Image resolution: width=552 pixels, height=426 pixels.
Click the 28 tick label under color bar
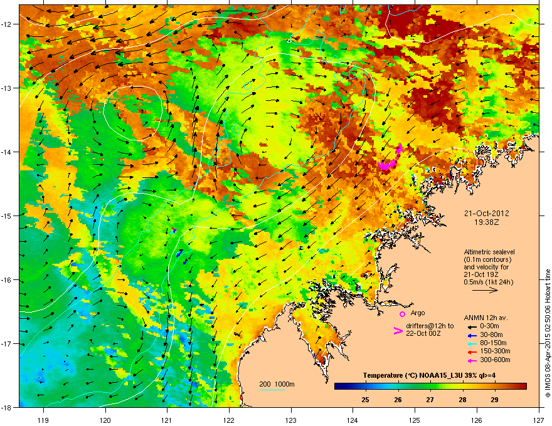462,400
